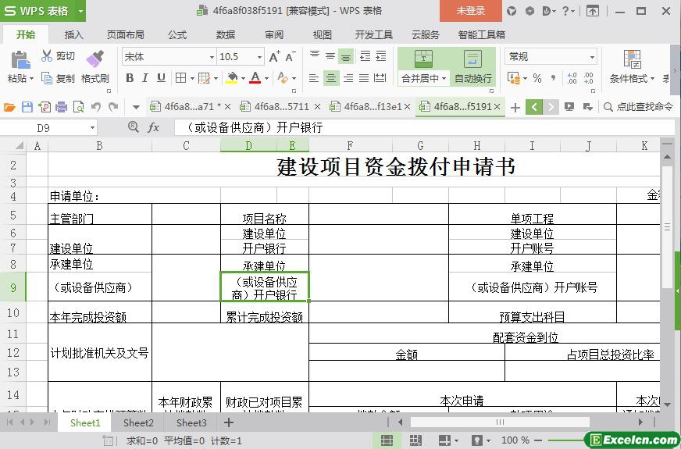
Task: Toggle the wrap text (自动换行) button
Action: (x=473, y=67)
